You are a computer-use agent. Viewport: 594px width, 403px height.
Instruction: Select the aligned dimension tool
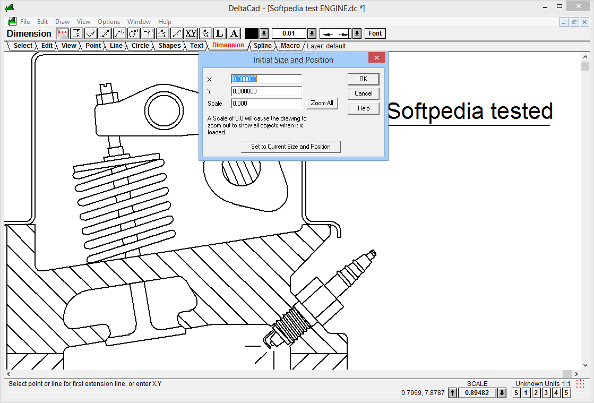click(91, 33)
